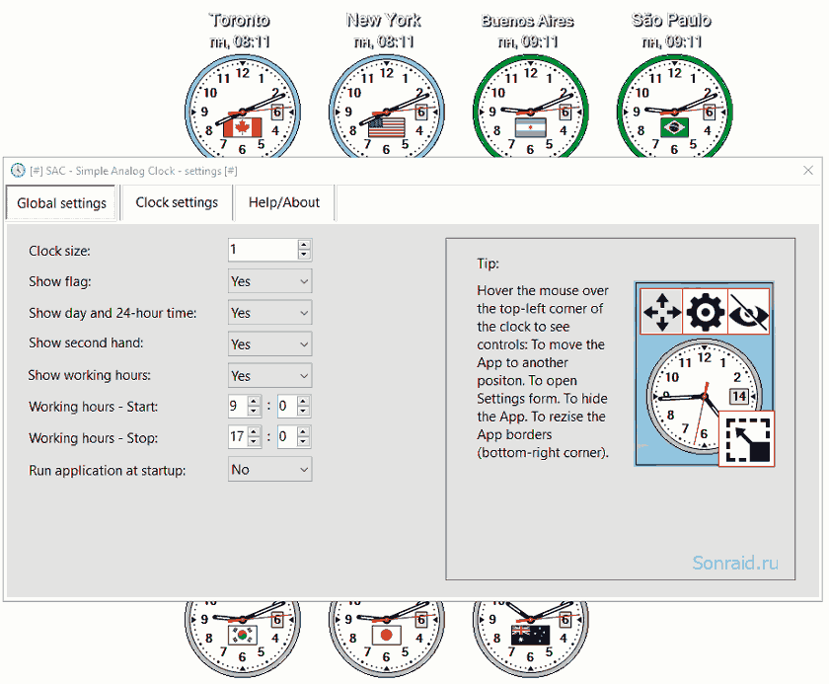Image resolution: width=829 pixels, height=684 pixels.
Task: Click the Canadian flag on Toronto clock
Action: pos(242,127)
